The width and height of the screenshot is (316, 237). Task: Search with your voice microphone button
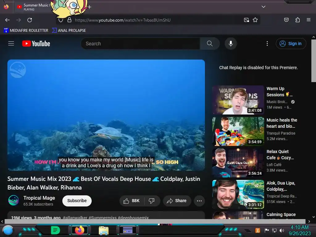point(231,44)
